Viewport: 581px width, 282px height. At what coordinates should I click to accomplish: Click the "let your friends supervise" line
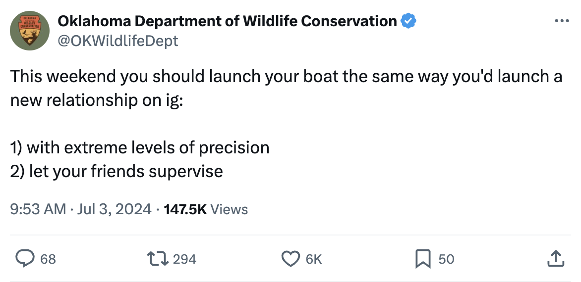tap(126, 171)
